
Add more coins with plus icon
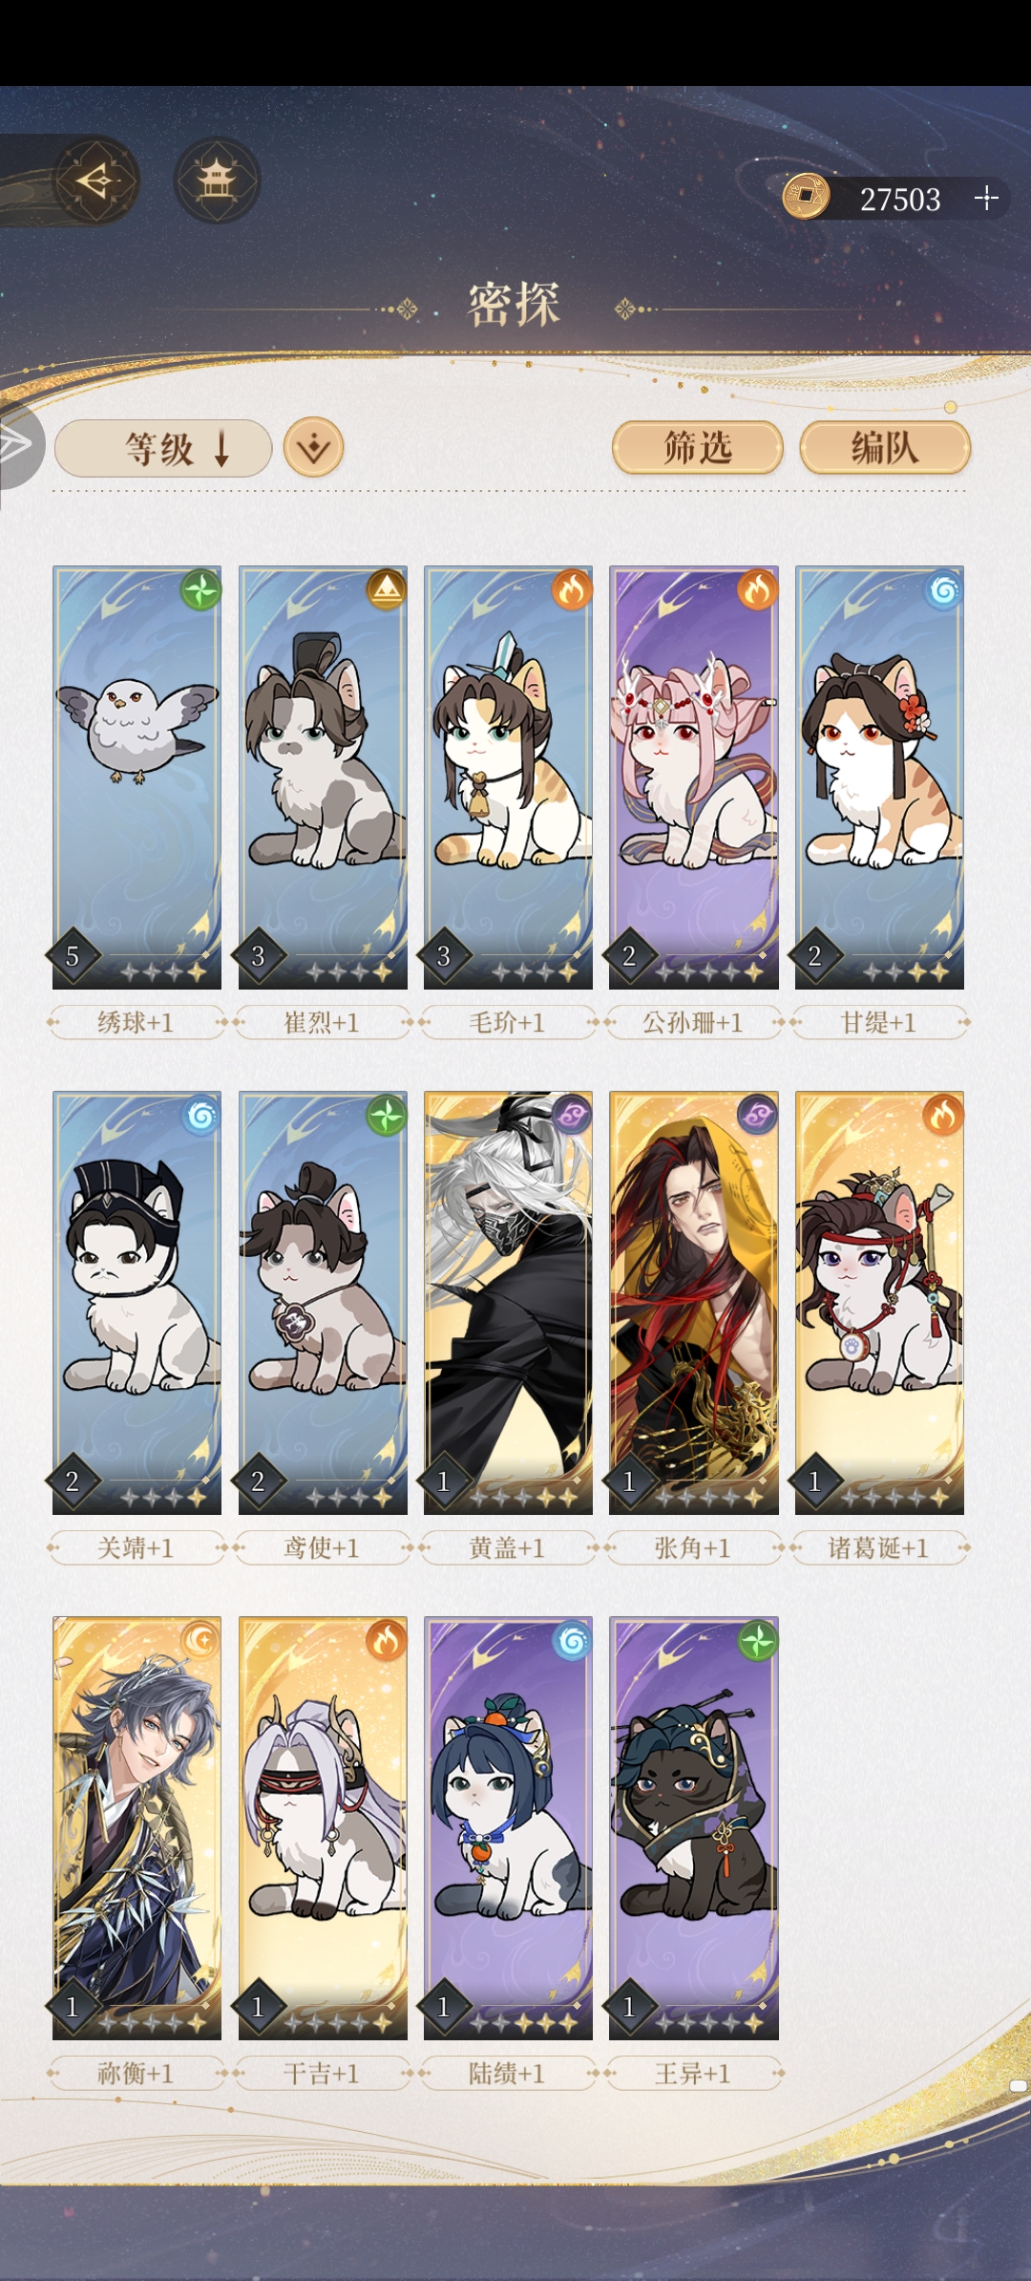[986, 198]
